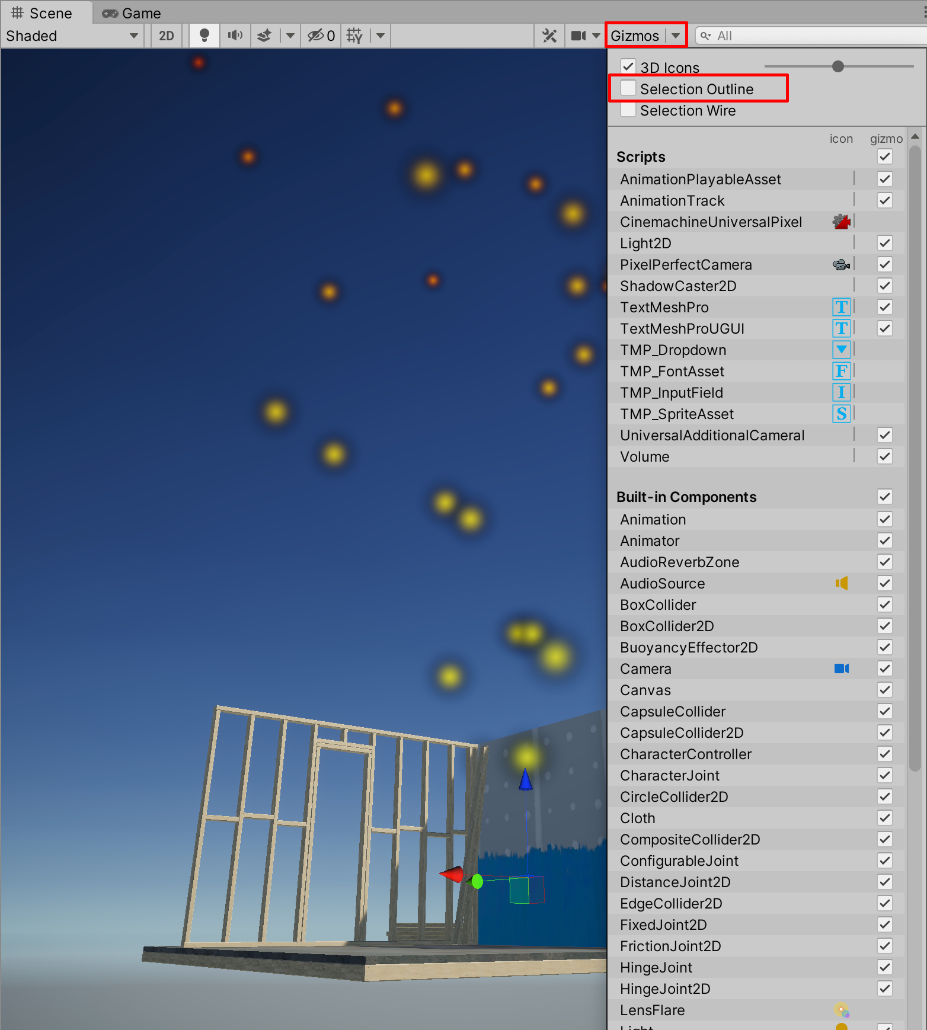Click the BuoyancyEffector2D label
927x1030 pixels.
[x=689, y=648]
